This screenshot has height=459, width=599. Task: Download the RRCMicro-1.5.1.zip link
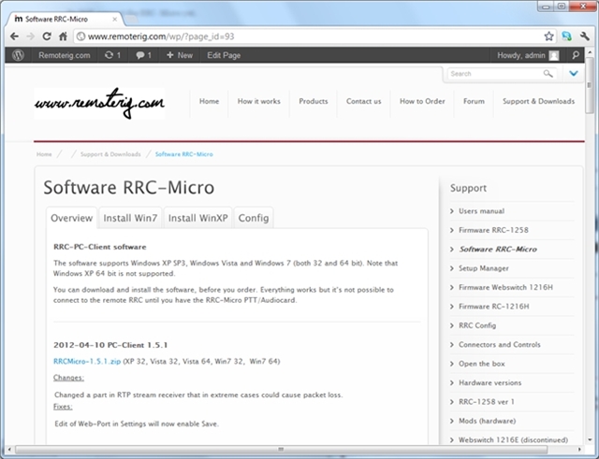pos(87,361)
